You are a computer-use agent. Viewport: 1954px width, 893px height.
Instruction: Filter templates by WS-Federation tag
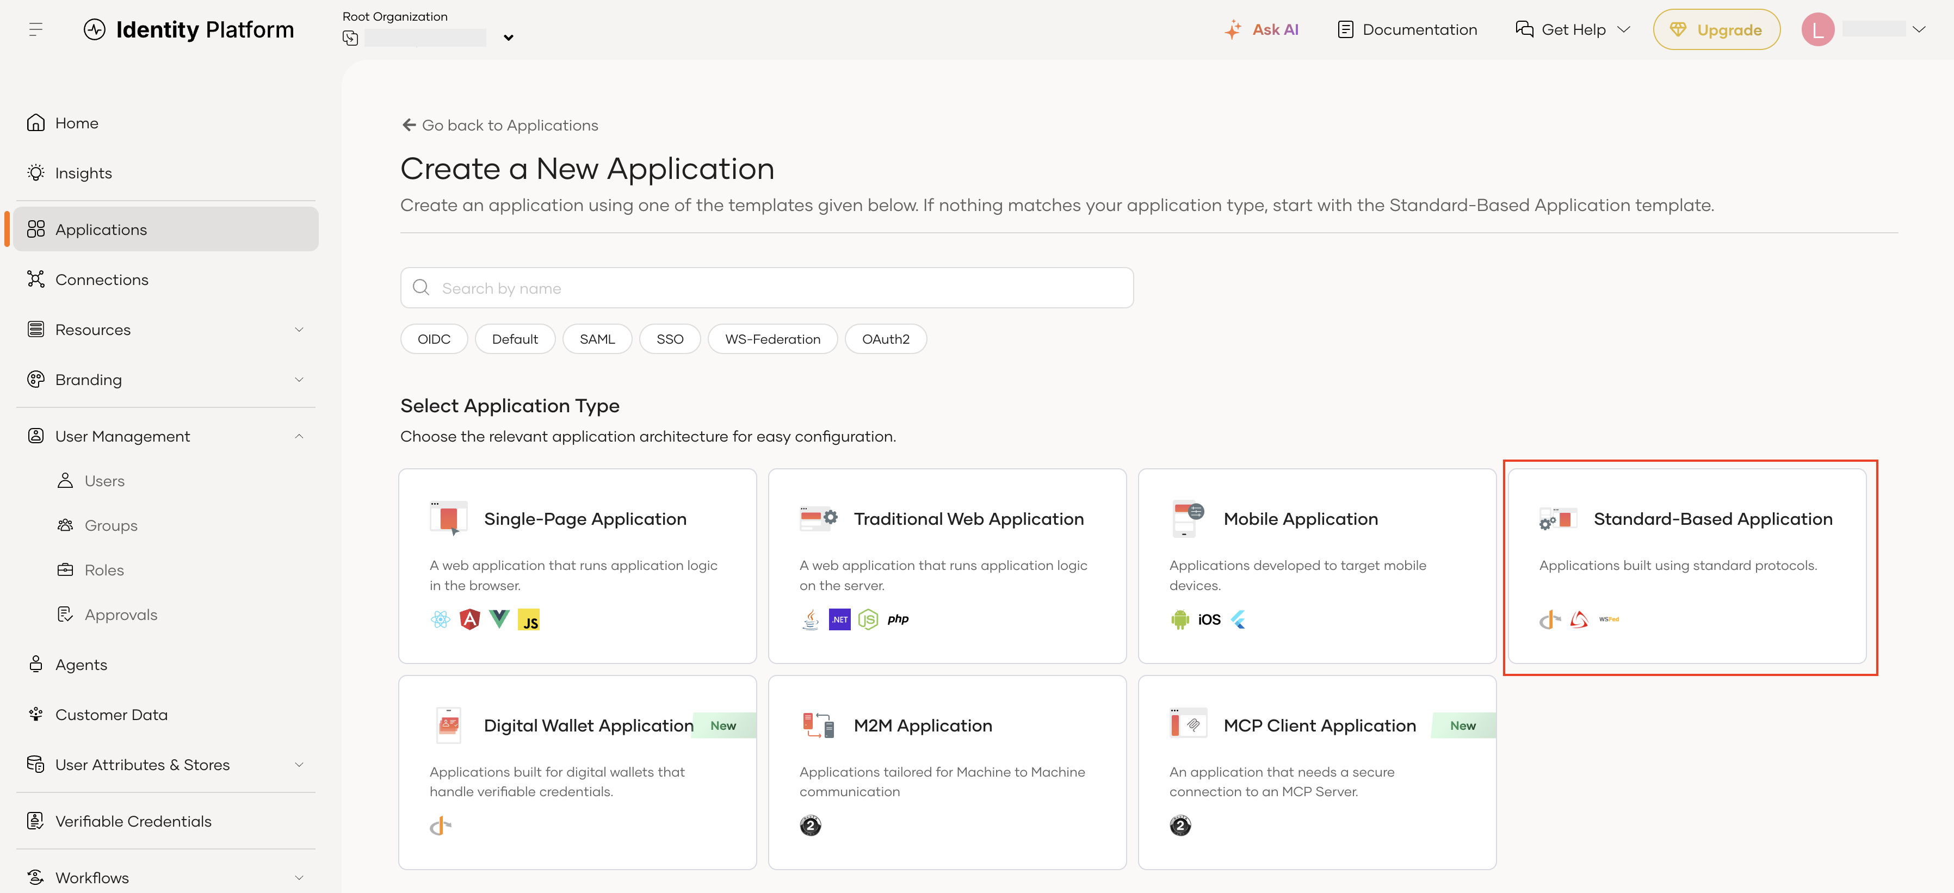point(772,339)
